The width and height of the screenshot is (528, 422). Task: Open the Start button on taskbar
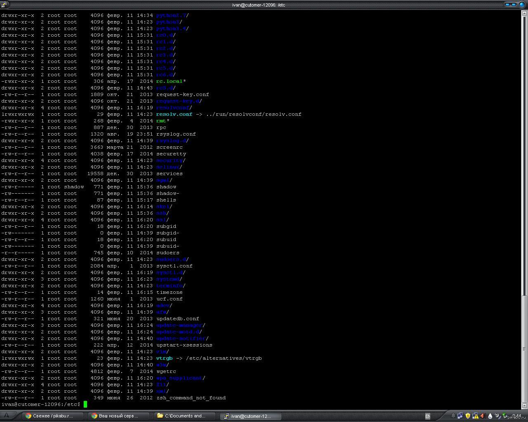tap(7, 416)
